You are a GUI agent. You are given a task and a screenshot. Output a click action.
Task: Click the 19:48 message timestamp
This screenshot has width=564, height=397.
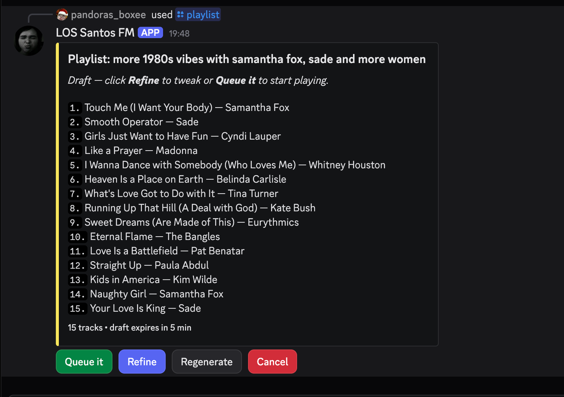[179, 33]
